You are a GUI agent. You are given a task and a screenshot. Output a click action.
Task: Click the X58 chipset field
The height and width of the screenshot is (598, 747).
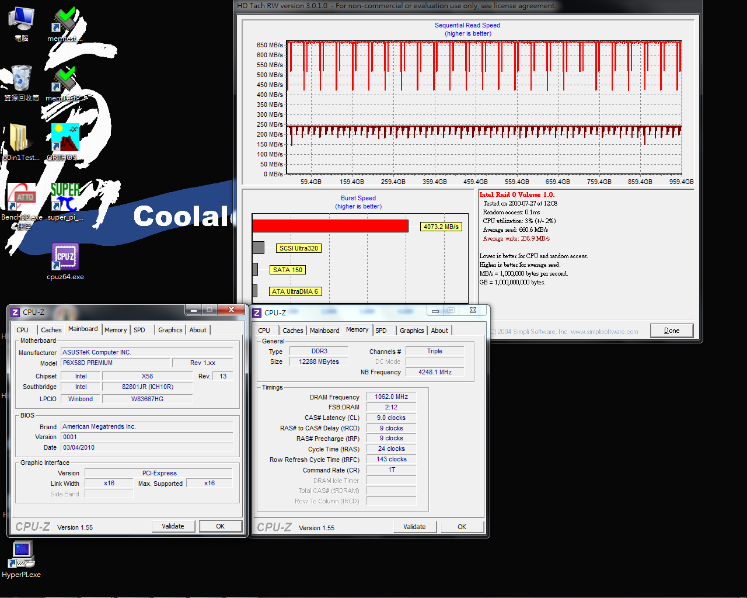(x=147, y=376)
